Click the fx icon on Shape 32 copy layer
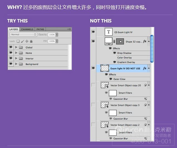The image size is (177, 148). (145, 41)
